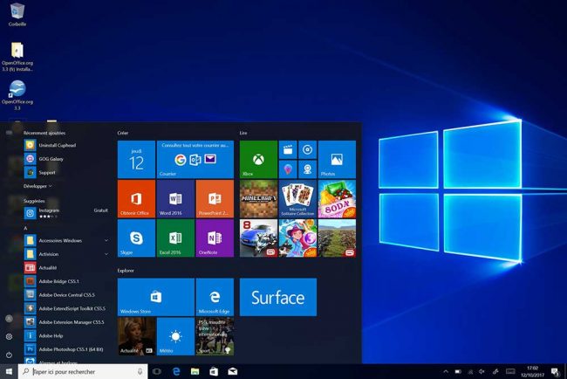
Task: Open Edge from the taskbar
Action: pos(176,371)
